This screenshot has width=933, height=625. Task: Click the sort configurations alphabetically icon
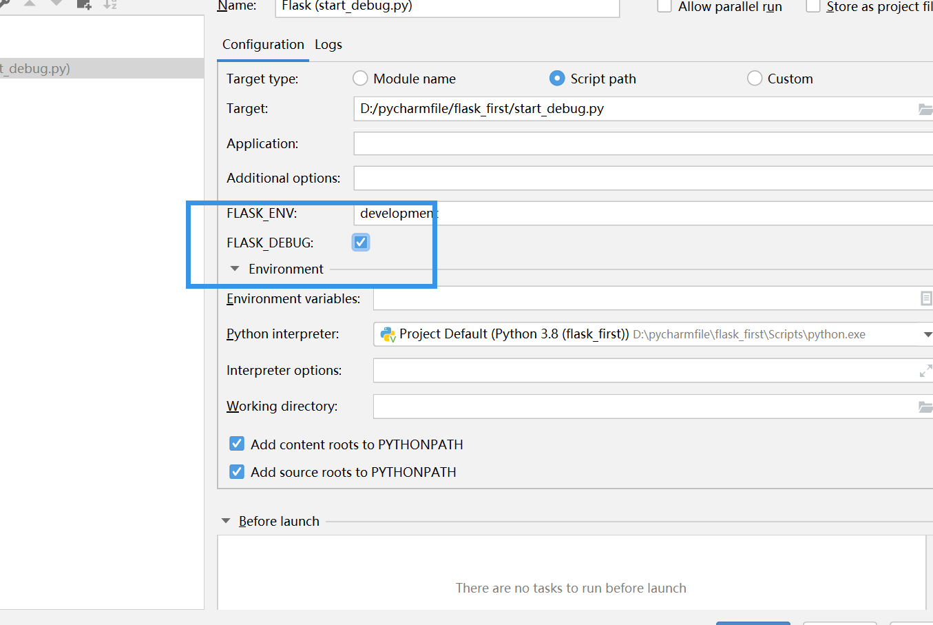110,4
